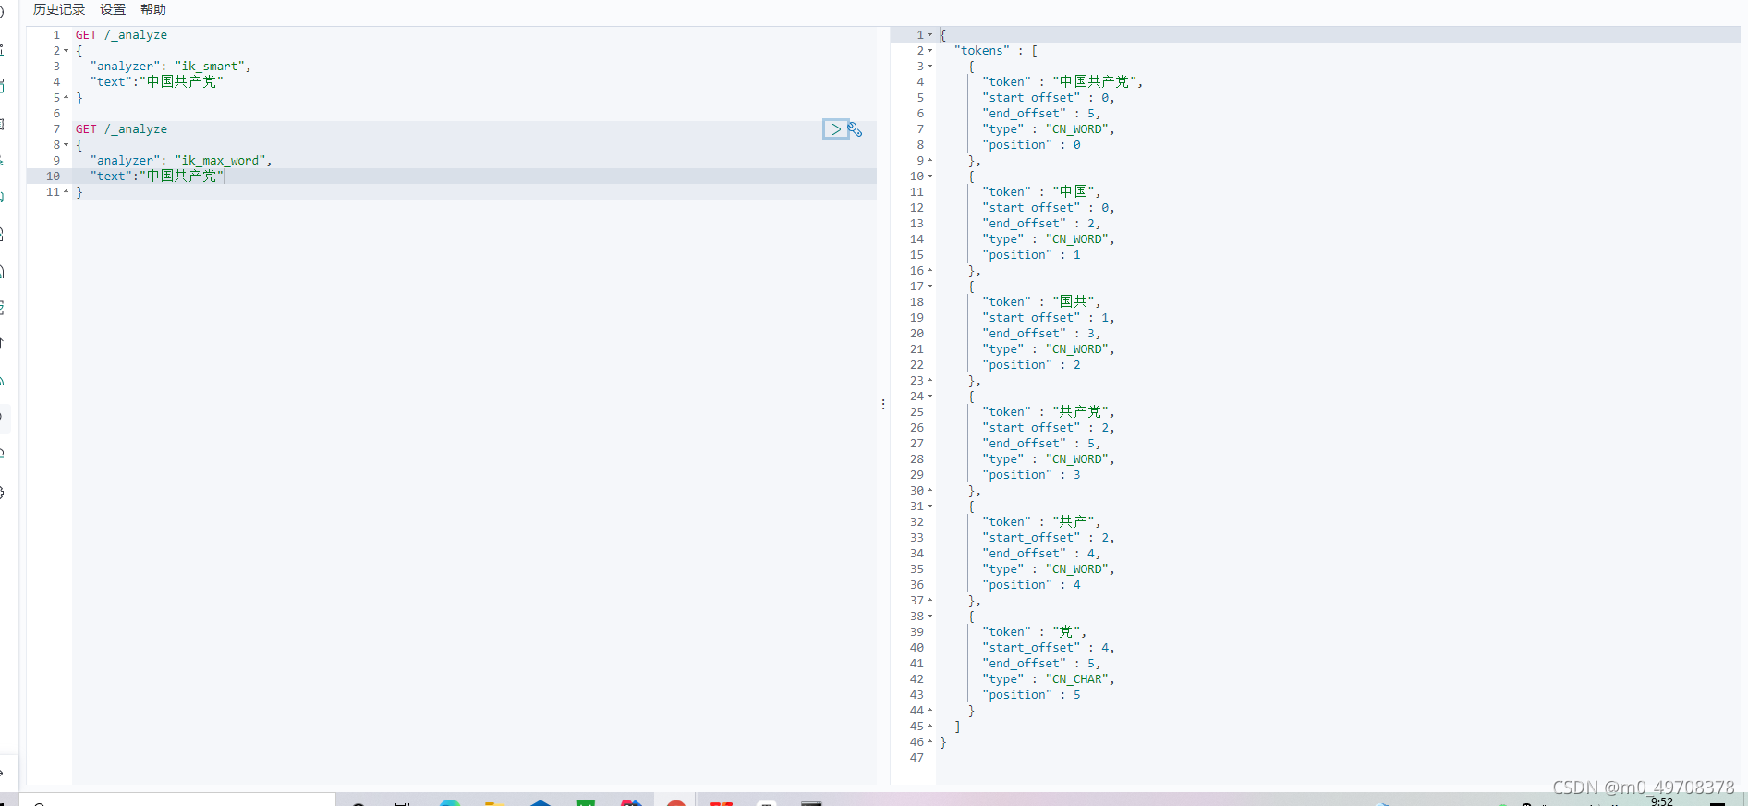Collapse the "tokens" array fold arrow
1748x806 pixels.
pos(930,51)
